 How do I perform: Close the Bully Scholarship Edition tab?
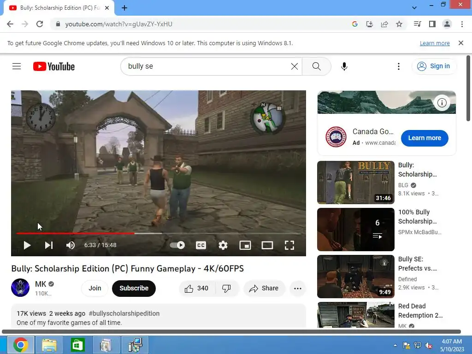107,8
